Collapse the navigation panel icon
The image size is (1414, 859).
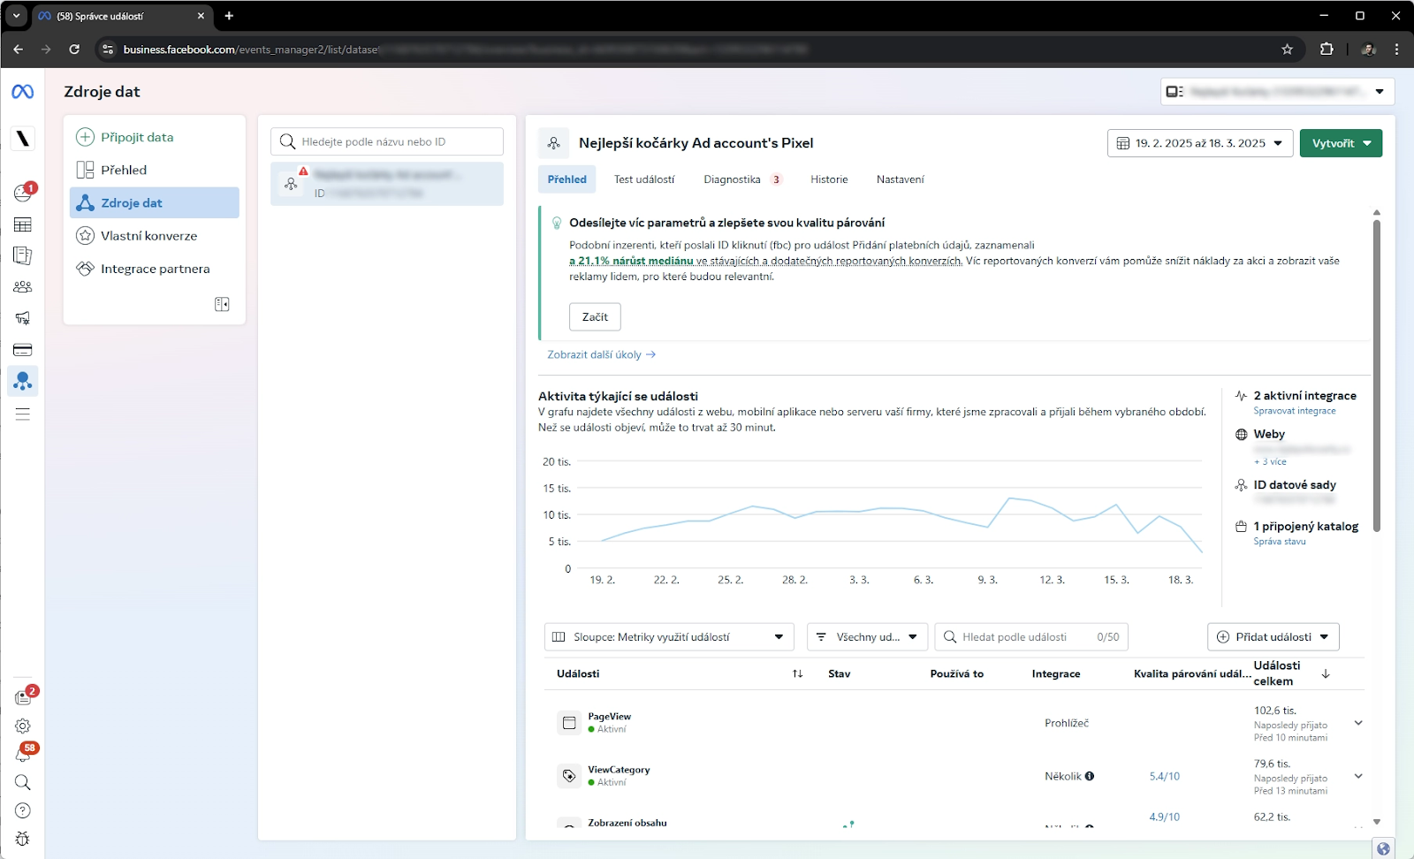point(222,304)
